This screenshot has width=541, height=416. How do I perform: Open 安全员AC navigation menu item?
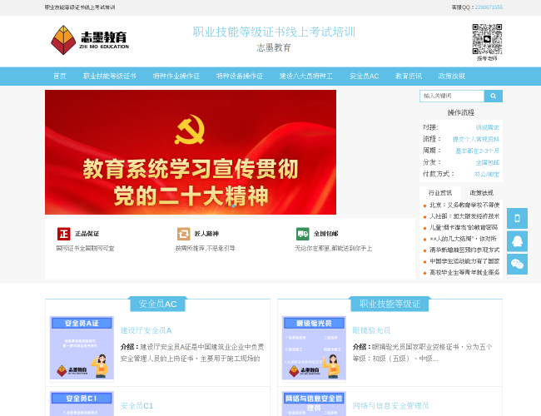[x=364, y=77]
